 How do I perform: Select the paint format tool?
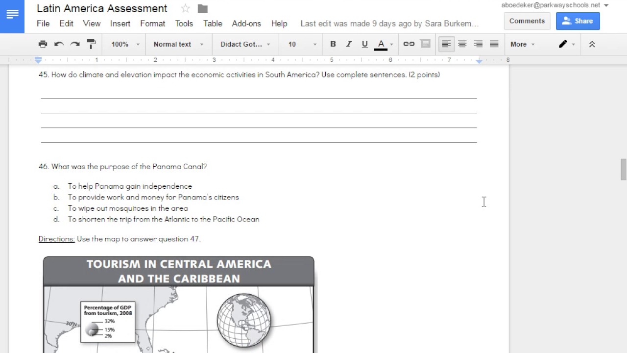pos(91,44)
